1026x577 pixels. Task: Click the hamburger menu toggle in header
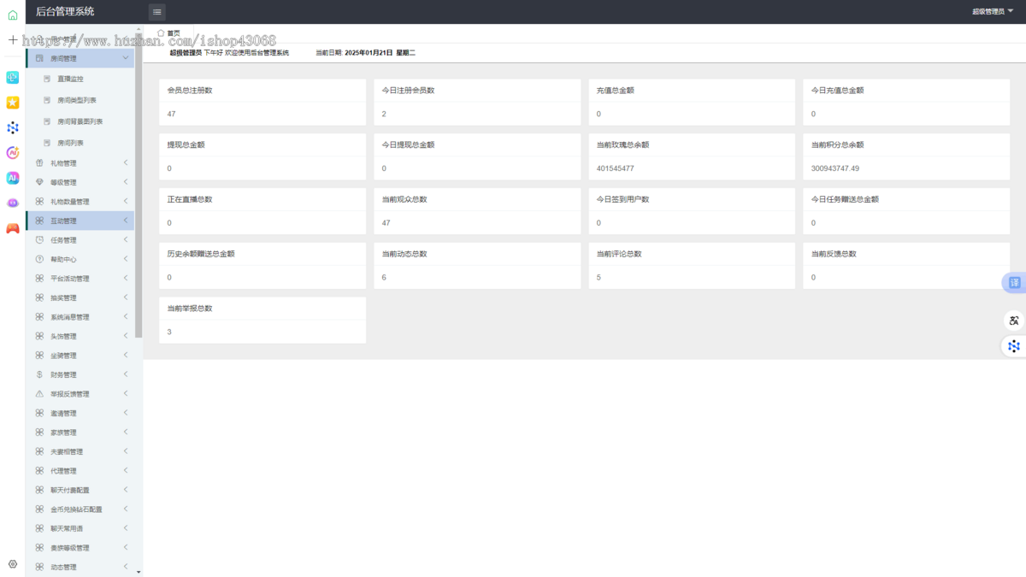point(156,12)
